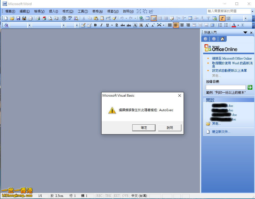Toggle Show/Hide paragraph marks button
The image size is (255, 199).
pos(222,18)
